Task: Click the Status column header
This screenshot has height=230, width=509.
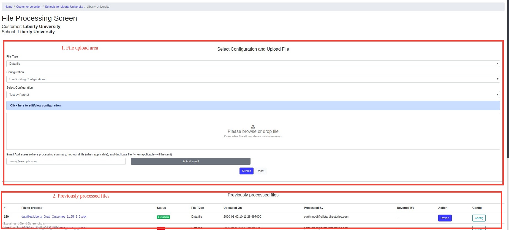Action: 161,208
